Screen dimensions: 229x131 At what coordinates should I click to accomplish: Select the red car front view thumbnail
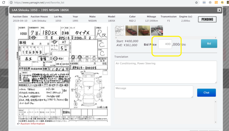point(131,31)
